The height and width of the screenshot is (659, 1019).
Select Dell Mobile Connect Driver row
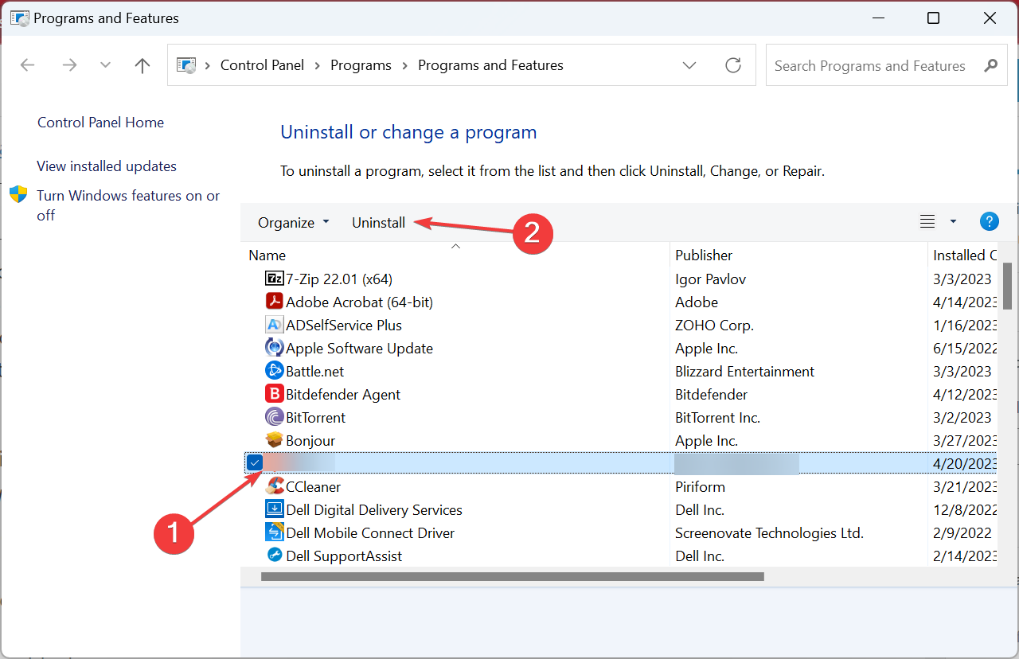(x=621, y=532)
